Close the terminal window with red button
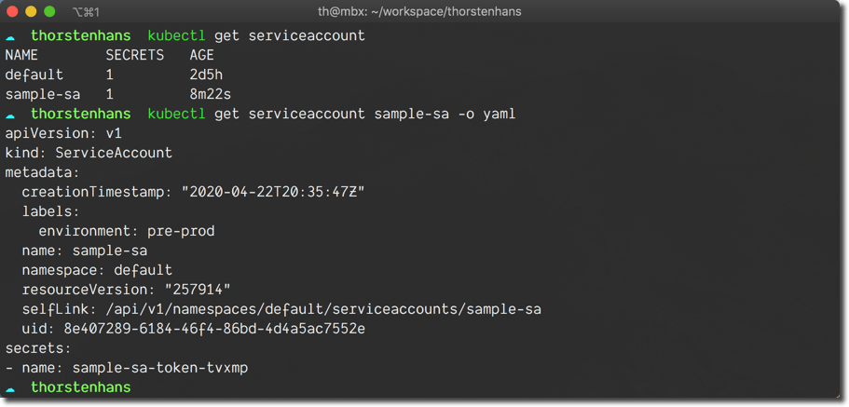 coord(12,12)
